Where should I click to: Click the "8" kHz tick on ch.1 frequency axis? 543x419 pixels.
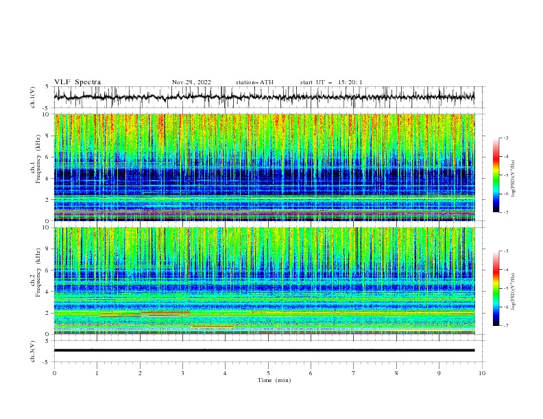click(48, 136)
